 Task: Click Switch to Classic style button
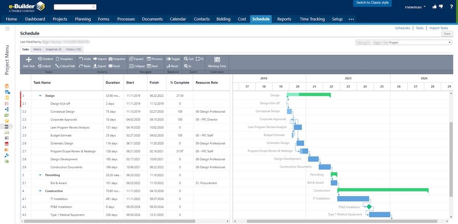[x=372, y=3]
